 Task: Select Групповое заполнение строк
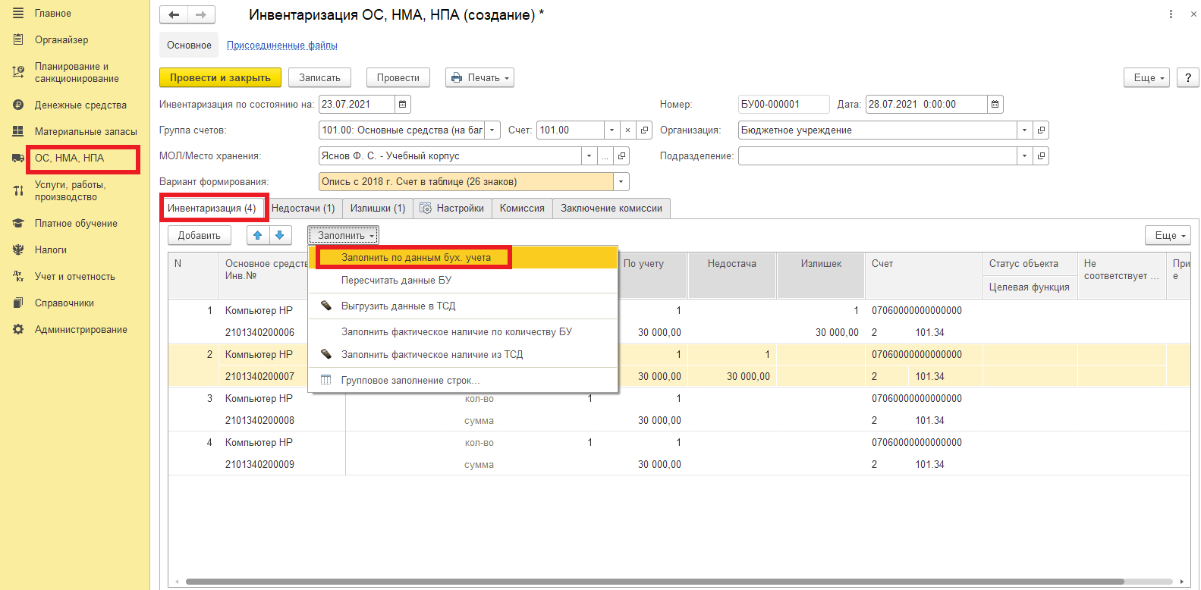[463, 380]
